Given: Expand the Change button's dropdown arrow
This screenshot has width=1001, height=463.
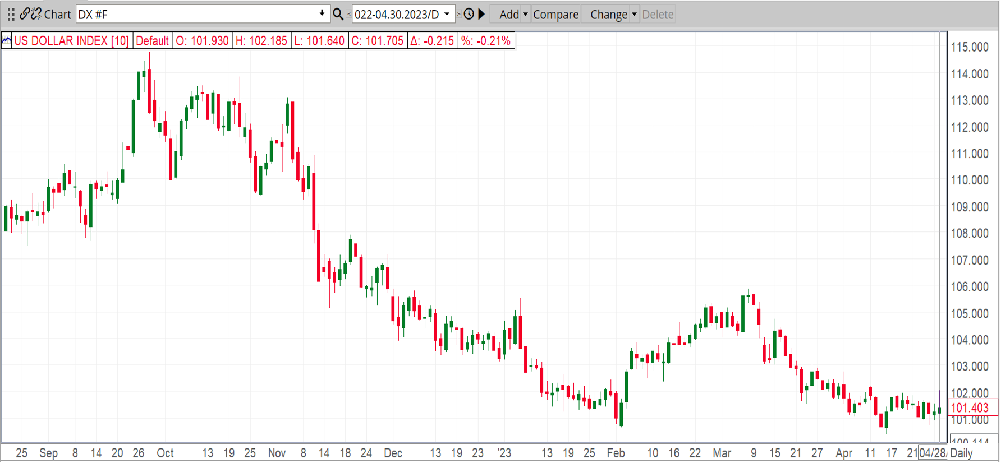Looking at the screenshot, I should coord(634,14).
